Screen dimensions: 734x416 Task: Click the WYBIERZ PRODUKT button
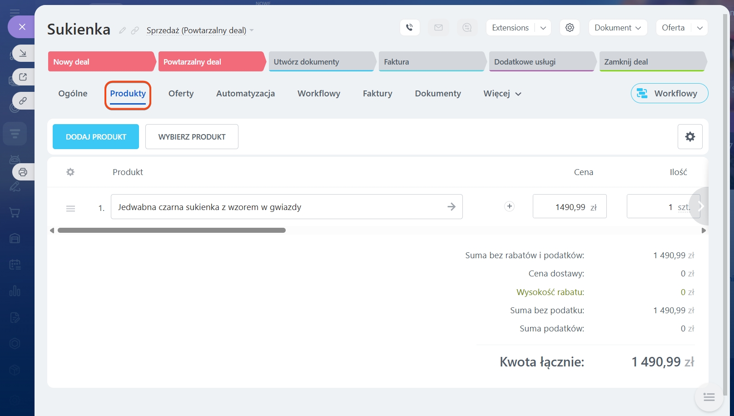pos(192,137)
